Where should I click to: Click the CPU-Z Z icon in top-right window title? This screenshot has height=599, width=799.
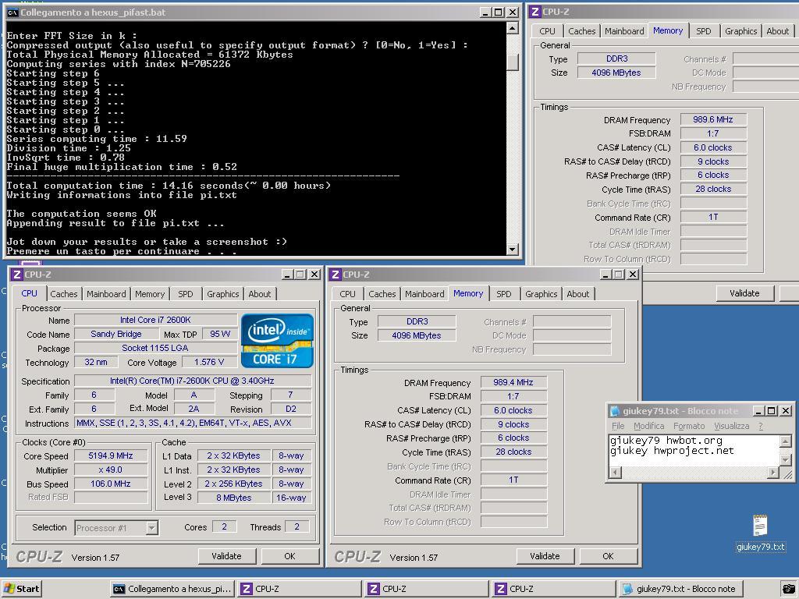535,12
